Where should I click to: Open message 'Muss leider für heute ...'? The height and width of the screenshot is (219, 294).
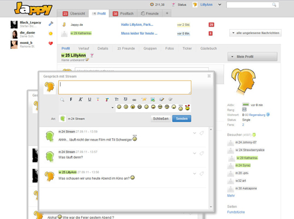(x=139, y=34)
